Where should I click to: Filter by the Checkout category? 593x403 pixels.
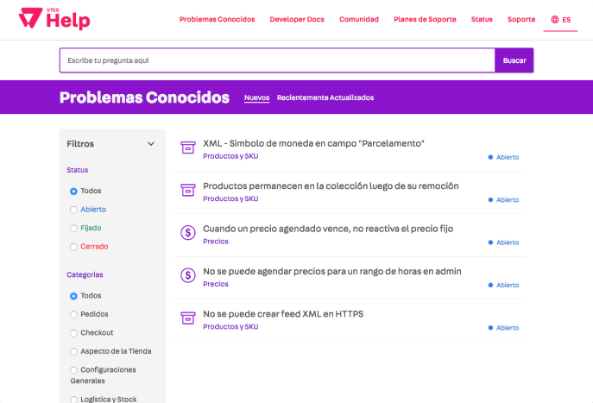point(73,333)
